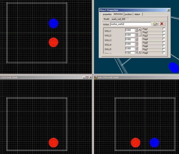Click the Side (YZ) view window icon
179x154 pixels.
coord(96,77)
